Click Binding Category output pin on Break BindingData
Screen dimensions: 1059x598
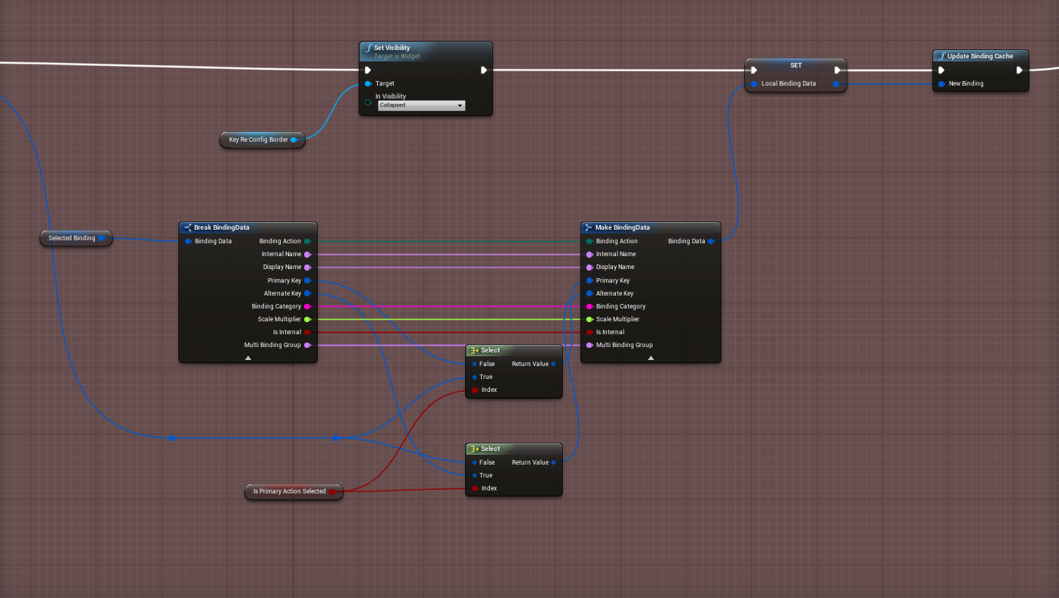[307, 306]
